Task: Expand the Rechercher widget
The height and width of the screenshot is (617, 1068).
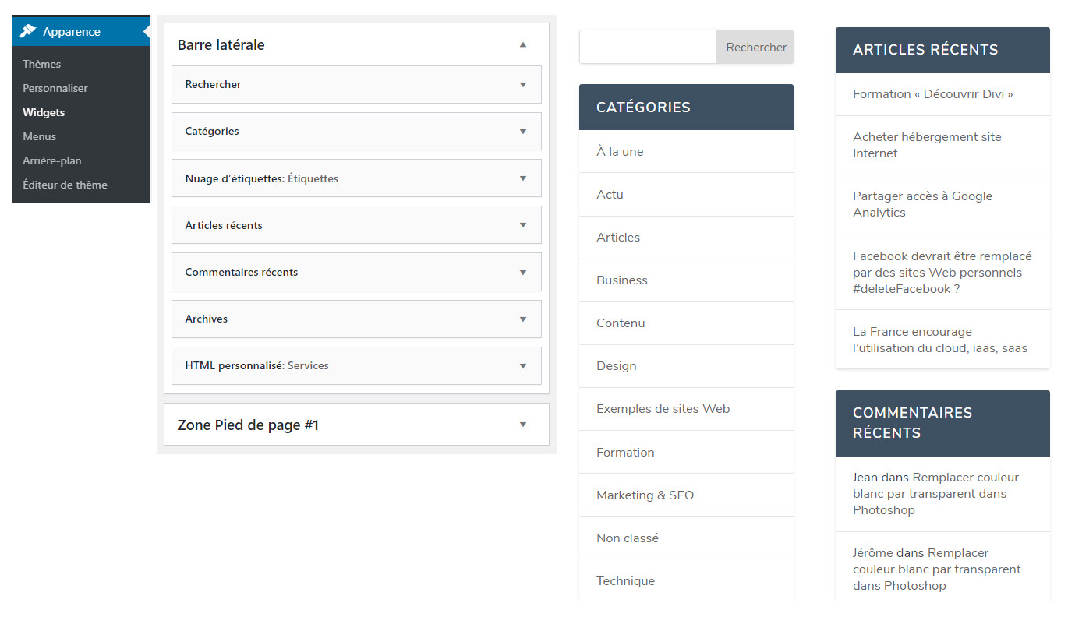Action: click(x=523, y=85)
